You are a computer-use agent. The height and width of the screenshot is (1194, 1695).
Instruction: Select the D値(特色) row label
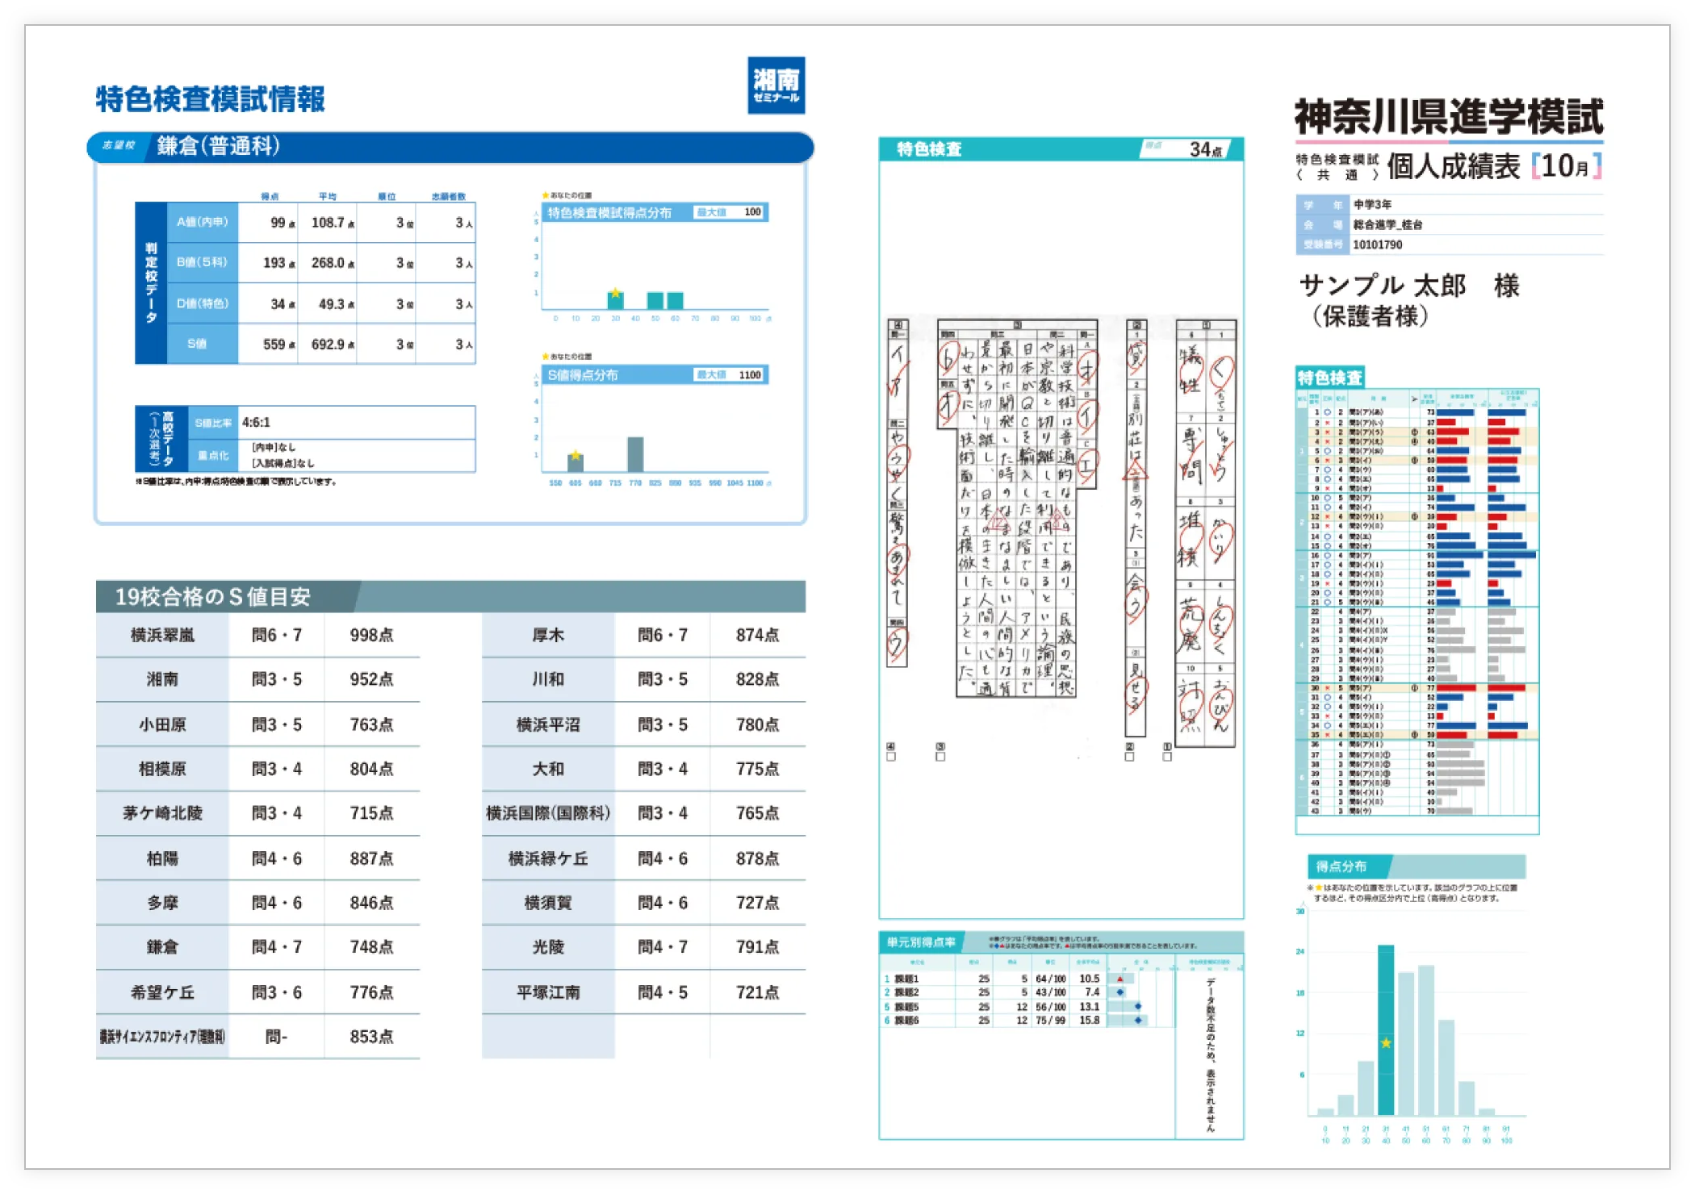pos(202,303)
